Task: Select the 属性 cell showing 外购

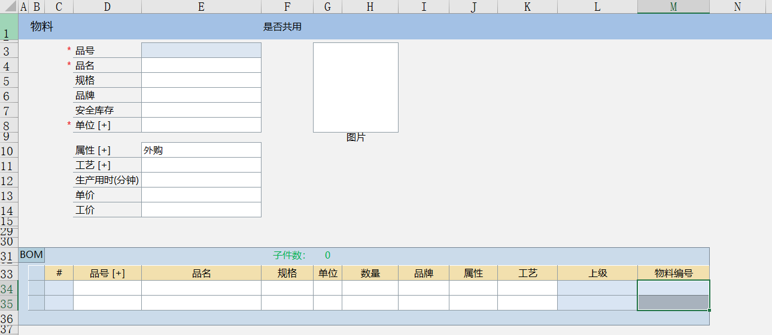Action: click(x=201, y=150)
